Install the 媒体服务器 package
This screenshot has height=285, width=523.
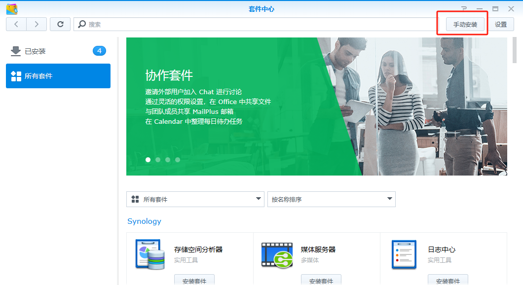(321, 280)
